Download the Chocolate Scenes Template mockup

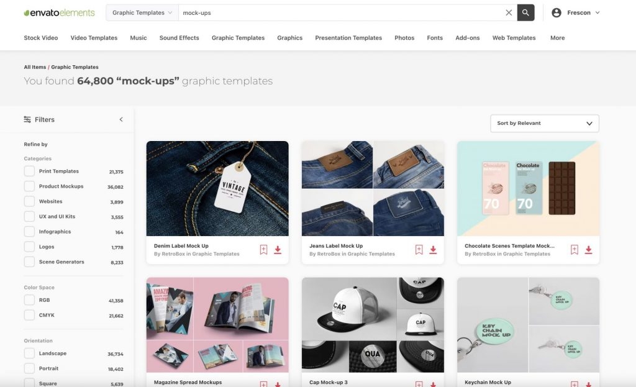coord(588,250)
